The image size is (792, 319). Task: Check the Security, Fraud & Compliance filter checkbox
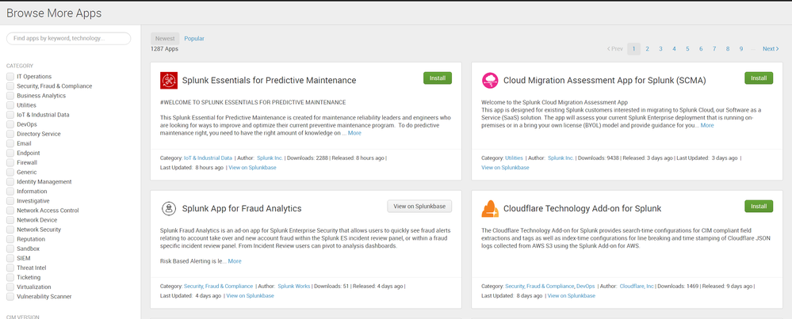pyautogui.click(x=10, y=86)
